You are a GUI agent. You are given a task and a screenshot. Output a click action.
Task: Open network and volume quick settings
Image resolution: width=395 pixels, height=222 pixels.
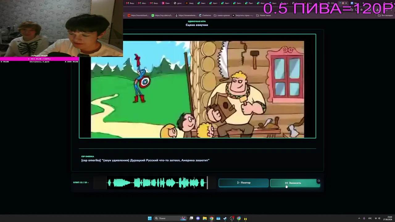pos(377,218)
